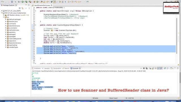Viewport: 181px width, 102px height.
Task: Click the editor vertical scrollbar
Action: pyautogui.click(x=176, y=36)
